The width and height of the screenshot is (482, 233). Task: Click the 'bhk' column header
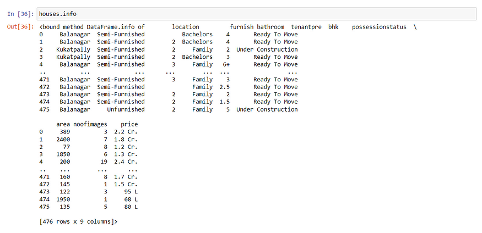(333, 27)
